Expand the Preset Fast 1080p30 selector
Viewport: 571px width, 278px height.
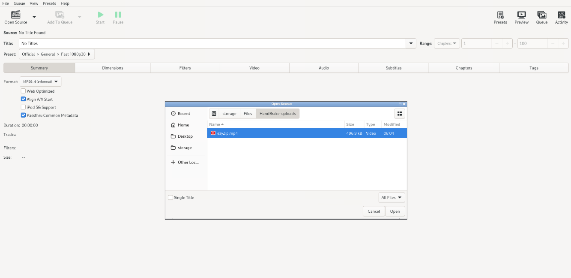(x=57, y=54)
